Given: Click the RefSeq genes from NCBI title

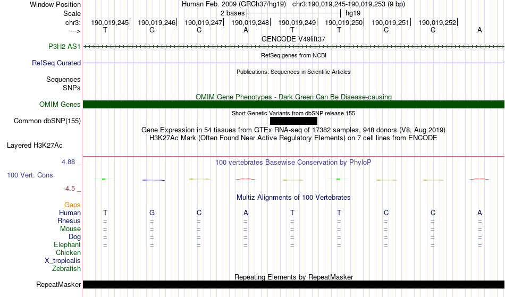Looking at the screenshot, I should click(294, 55).
